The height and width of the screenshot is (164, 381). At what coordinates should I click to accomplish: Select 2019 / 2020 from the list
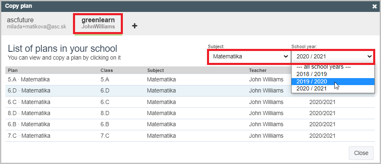pyautogui.click(x=333, y=82)
